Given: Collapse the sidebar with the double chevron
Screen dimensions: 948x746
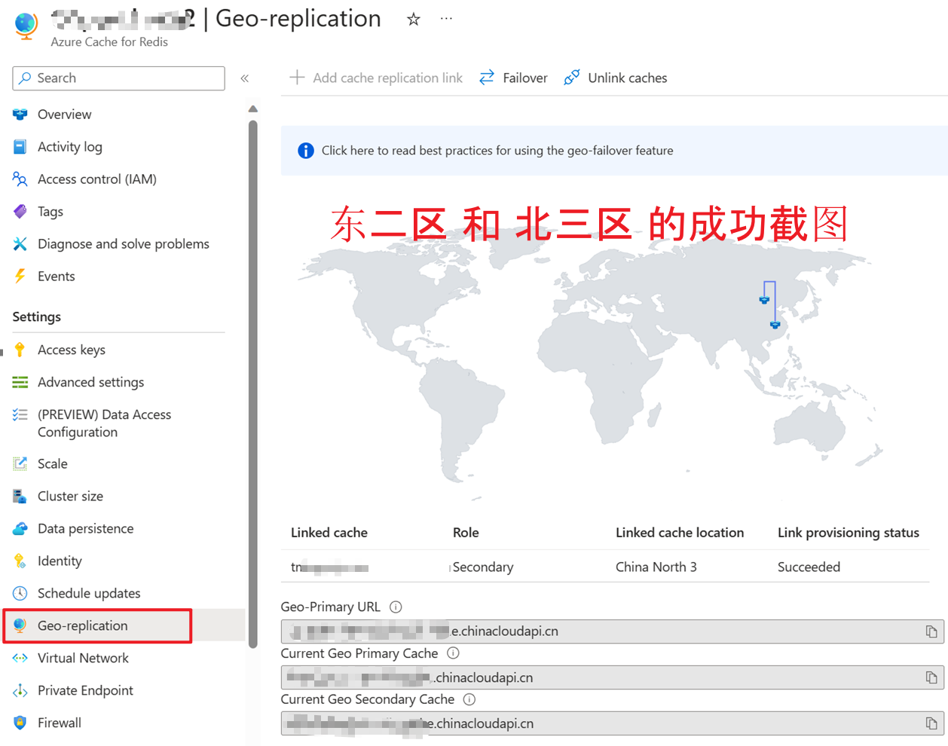Looking at the screenshot, I should pos(244,78).
